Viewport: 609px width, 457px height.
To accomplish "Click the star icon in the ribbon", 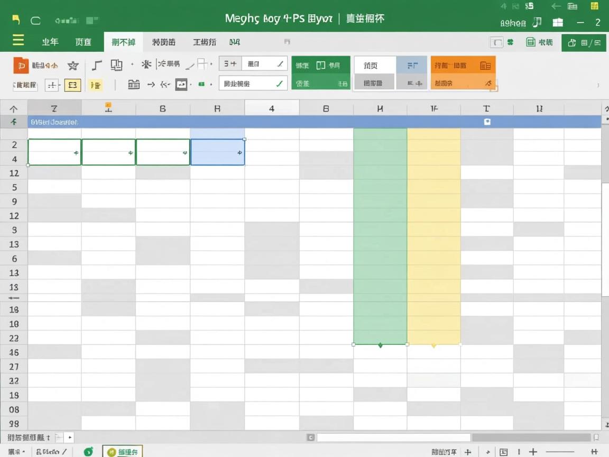I will [x=73, y=66].
